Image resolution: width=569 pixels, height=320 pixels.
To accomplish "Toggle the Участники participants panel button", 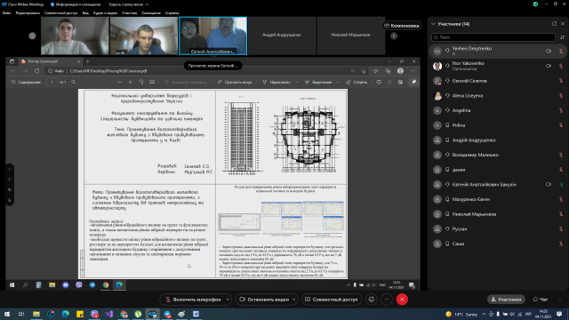I will (x=506, y=300).
